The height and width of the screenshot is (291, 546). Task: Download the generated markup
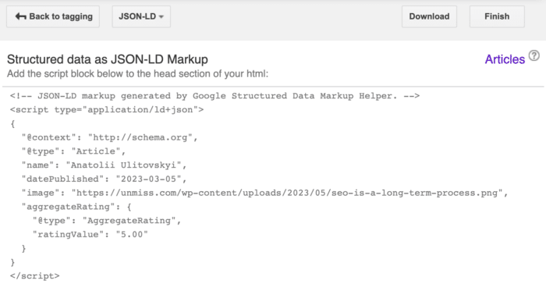pos(429,16)
